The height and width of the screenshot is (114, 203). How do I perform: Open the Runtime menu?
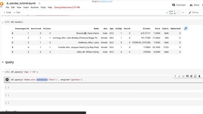click(x=35, y=7)
